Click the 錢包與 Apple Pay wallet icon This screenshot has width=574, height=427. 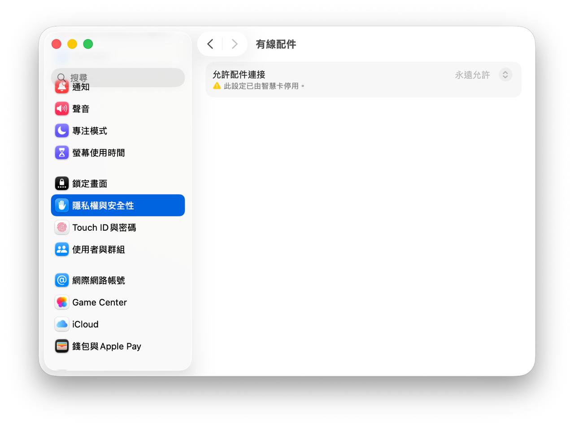click(x=62, y=346)
